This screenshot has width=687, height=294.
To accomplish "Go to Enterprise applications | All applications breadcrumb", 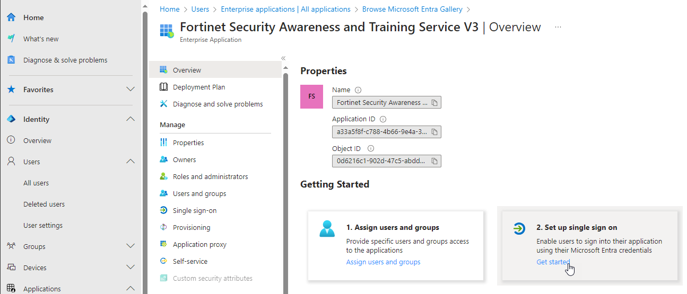I will (286, 9).
